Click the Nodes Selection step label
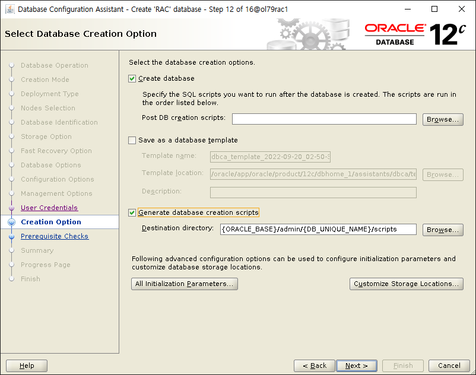The image size is (476, 375). click(48, 108)
